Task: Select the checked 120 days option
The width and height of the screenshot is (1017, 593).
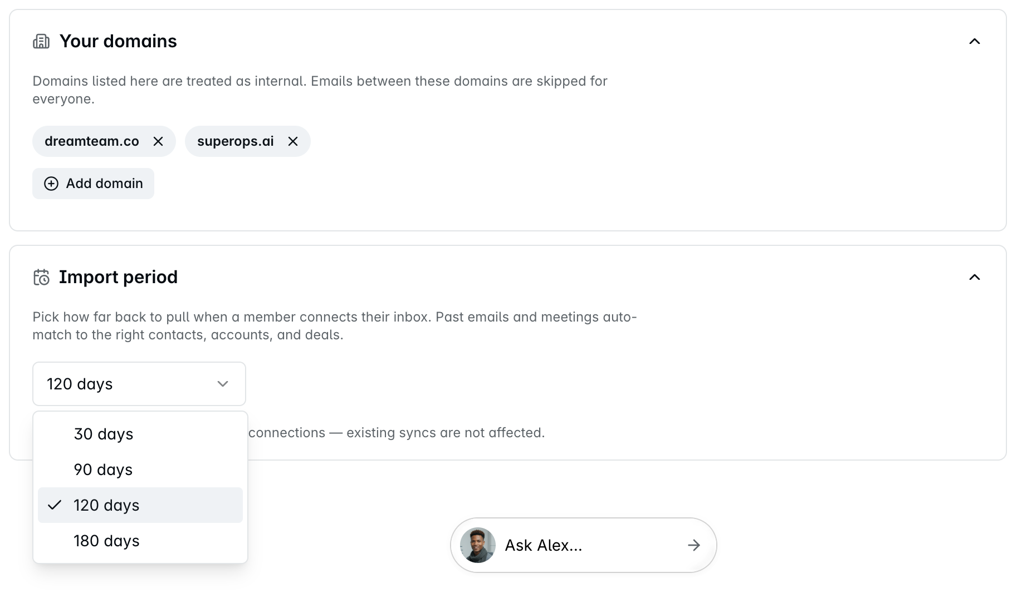Action: pos(140,505)
